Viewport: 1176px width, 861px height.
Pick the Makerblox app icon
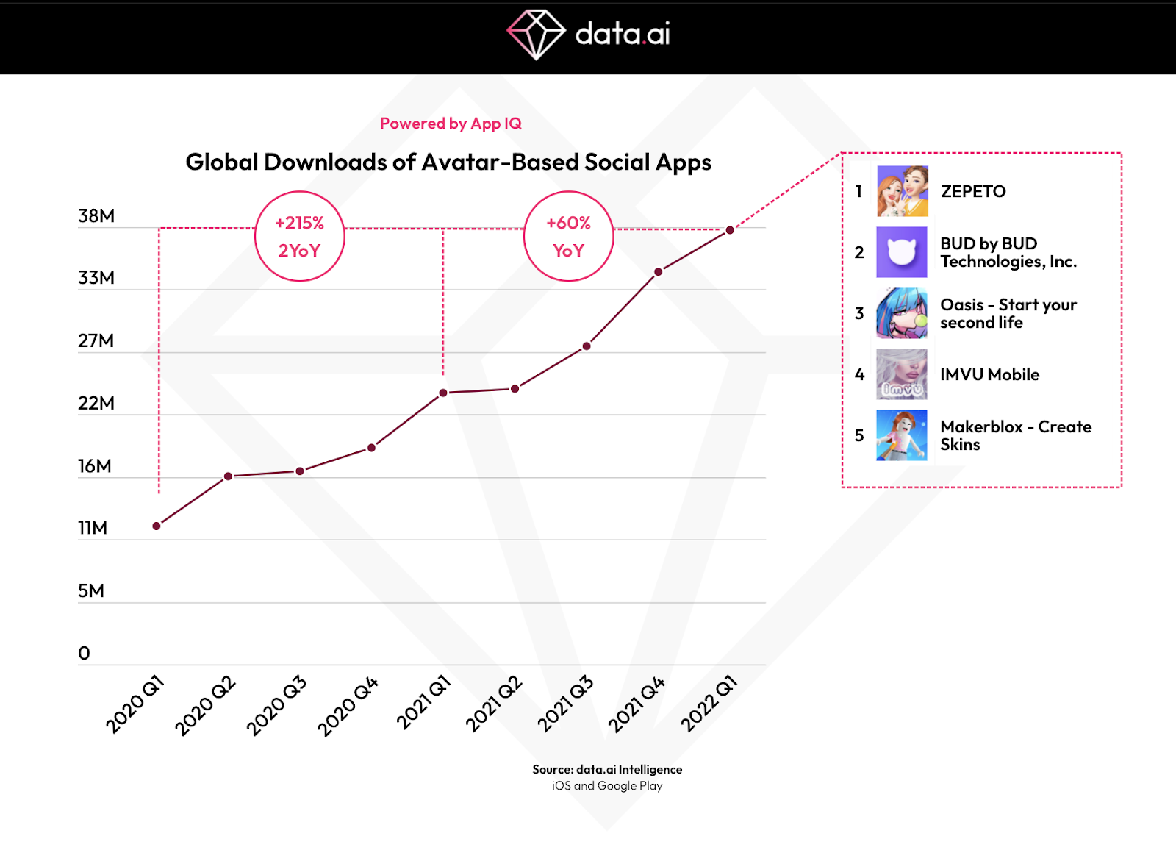click(902, 435)
